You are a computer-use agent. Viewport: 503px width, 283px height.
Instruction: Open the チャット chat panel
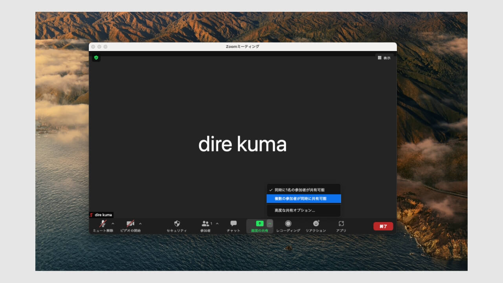233,226
